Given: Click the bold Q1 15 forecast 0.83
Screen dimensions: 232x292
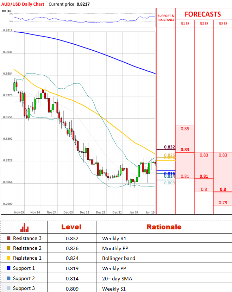Looking at the screenshot, I should click(x=185, y=150).
